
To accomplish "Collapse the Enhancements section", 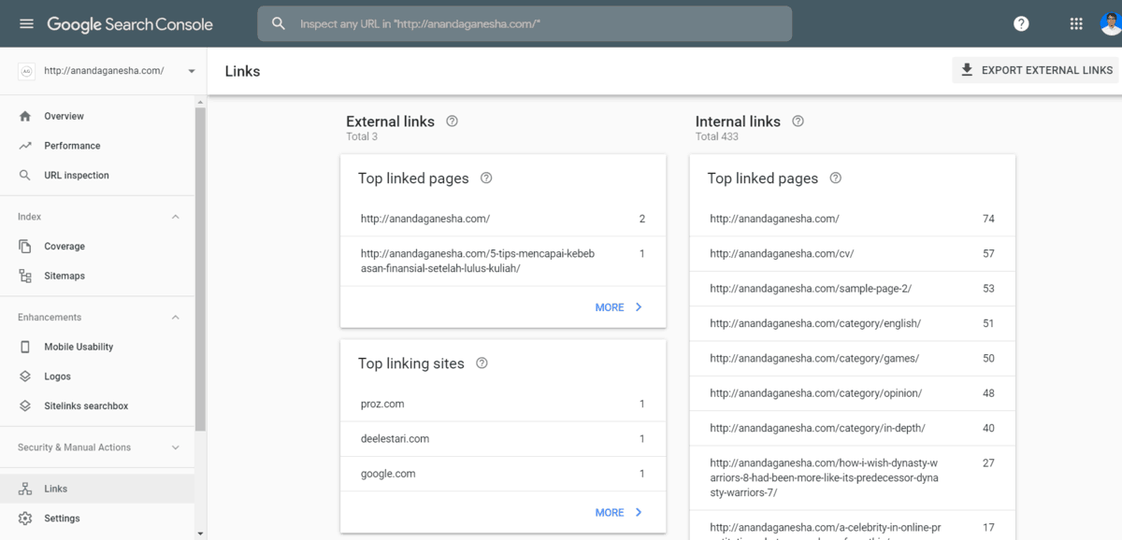I will [175, 318].
